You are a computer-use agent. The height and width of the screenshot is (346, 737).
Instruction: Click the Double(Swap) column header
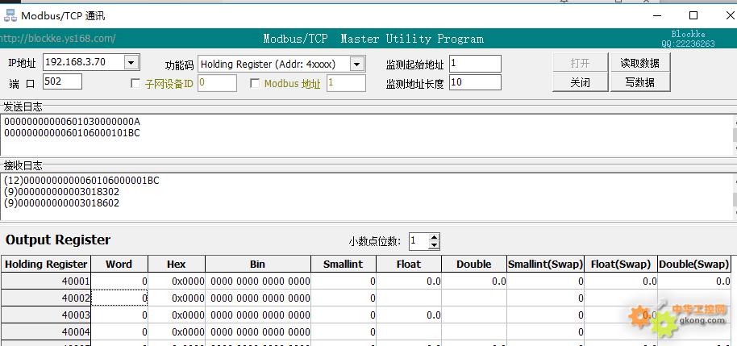point(694,265)
